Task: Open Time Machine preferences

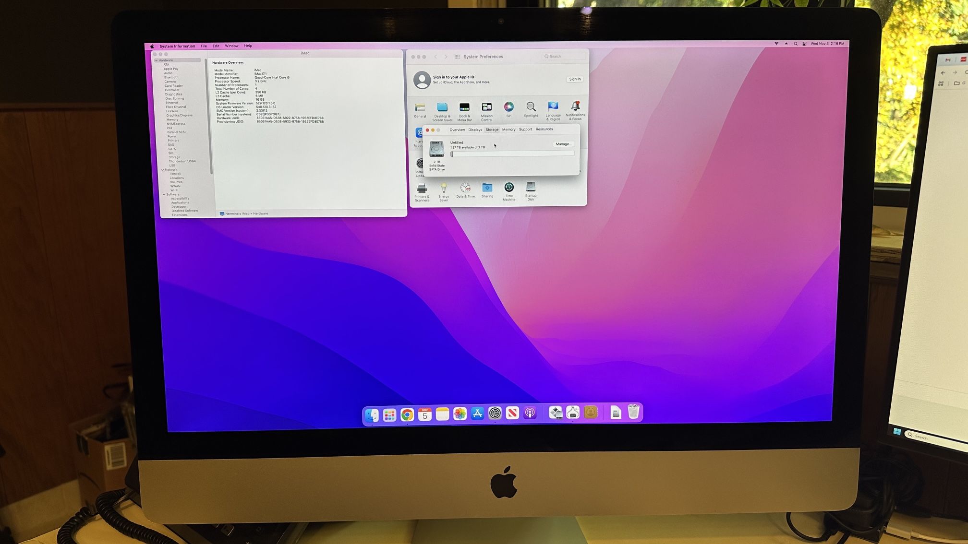Action: (x=509, y=188)
